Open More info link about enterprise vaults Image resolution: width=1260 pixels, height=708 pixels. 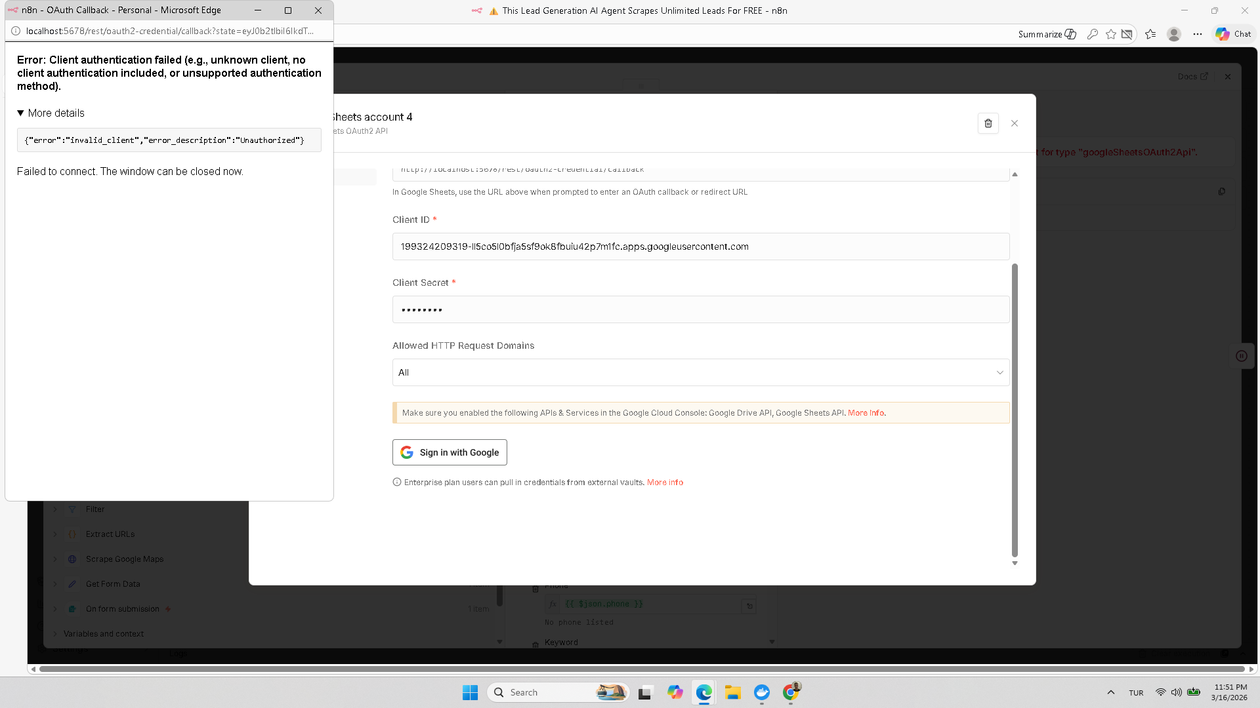(665, 482)
